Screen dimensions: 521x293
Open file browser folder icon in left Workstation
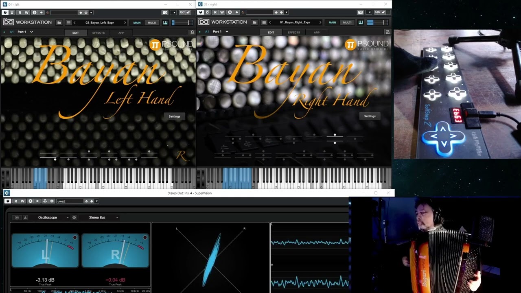pos(59,22)
